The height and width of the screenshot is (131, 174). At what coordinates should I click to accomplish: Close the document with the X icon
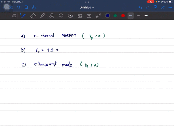[x=163, y=8]
